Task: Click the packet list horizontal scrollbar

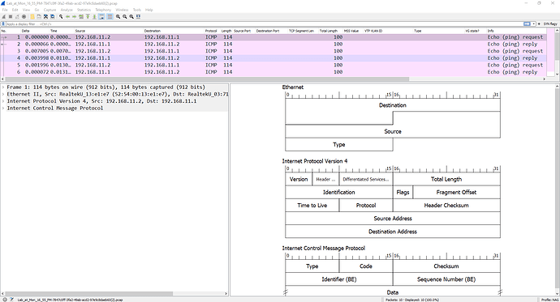Action: [x=206, y=79]
